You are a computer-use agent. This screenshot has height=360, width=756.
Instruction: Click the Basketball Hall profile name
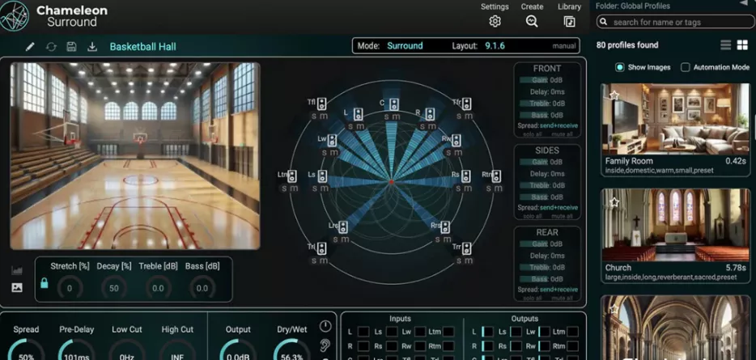(142, 47)
